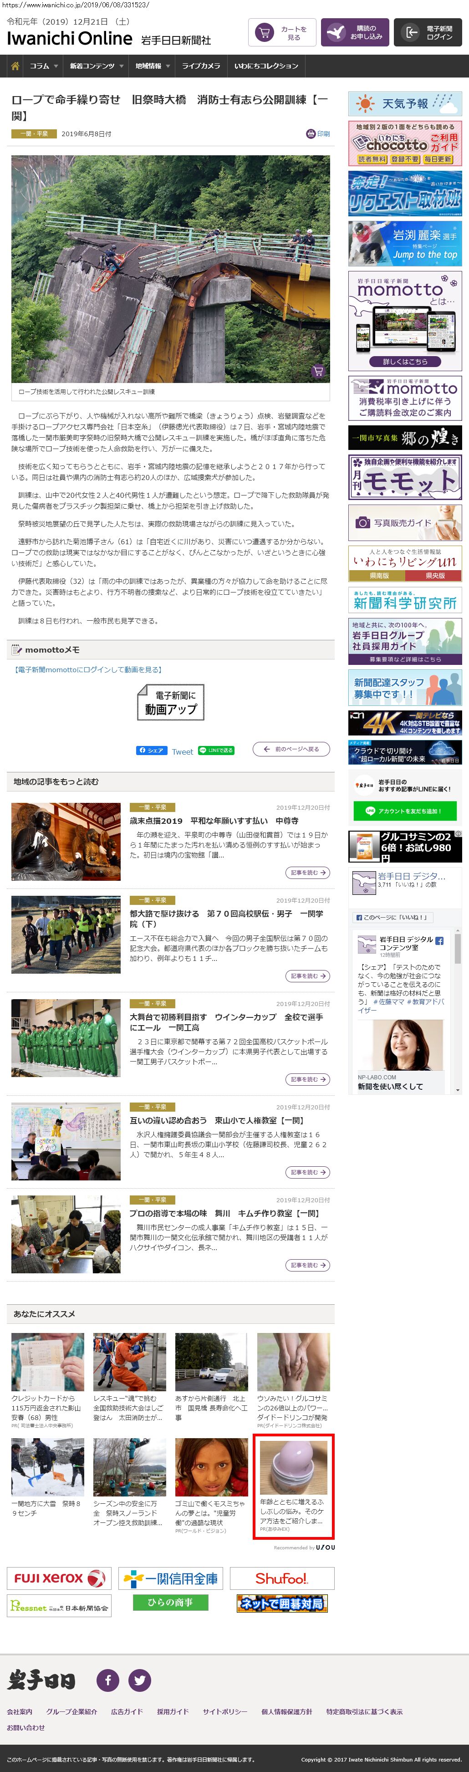Open the 天気予報 weather banner
The width and height of the screenshot is (469, 1772).
tap(404, 104)
